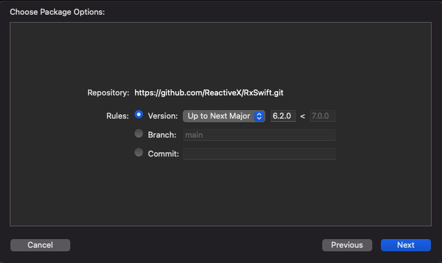Screen dimensions: 442x263
Task: Select the Commit rule radio button
Action: 139,152
